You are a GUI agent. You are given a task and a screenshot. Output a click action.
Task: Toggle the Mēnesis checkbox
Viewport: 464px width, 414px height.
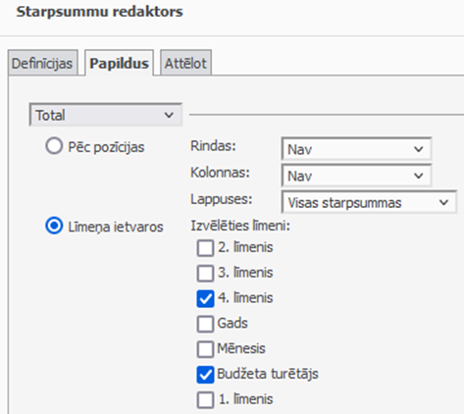point(205,349)
